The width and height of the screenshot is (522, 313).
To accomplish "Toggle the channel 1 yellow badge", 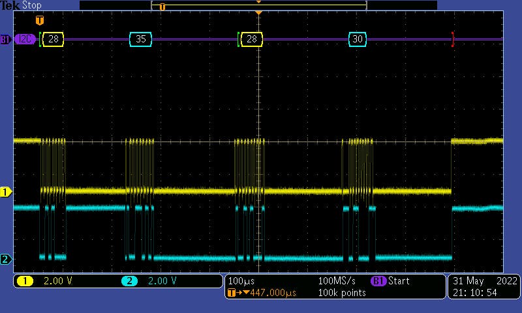I will [x=25, y=281].
